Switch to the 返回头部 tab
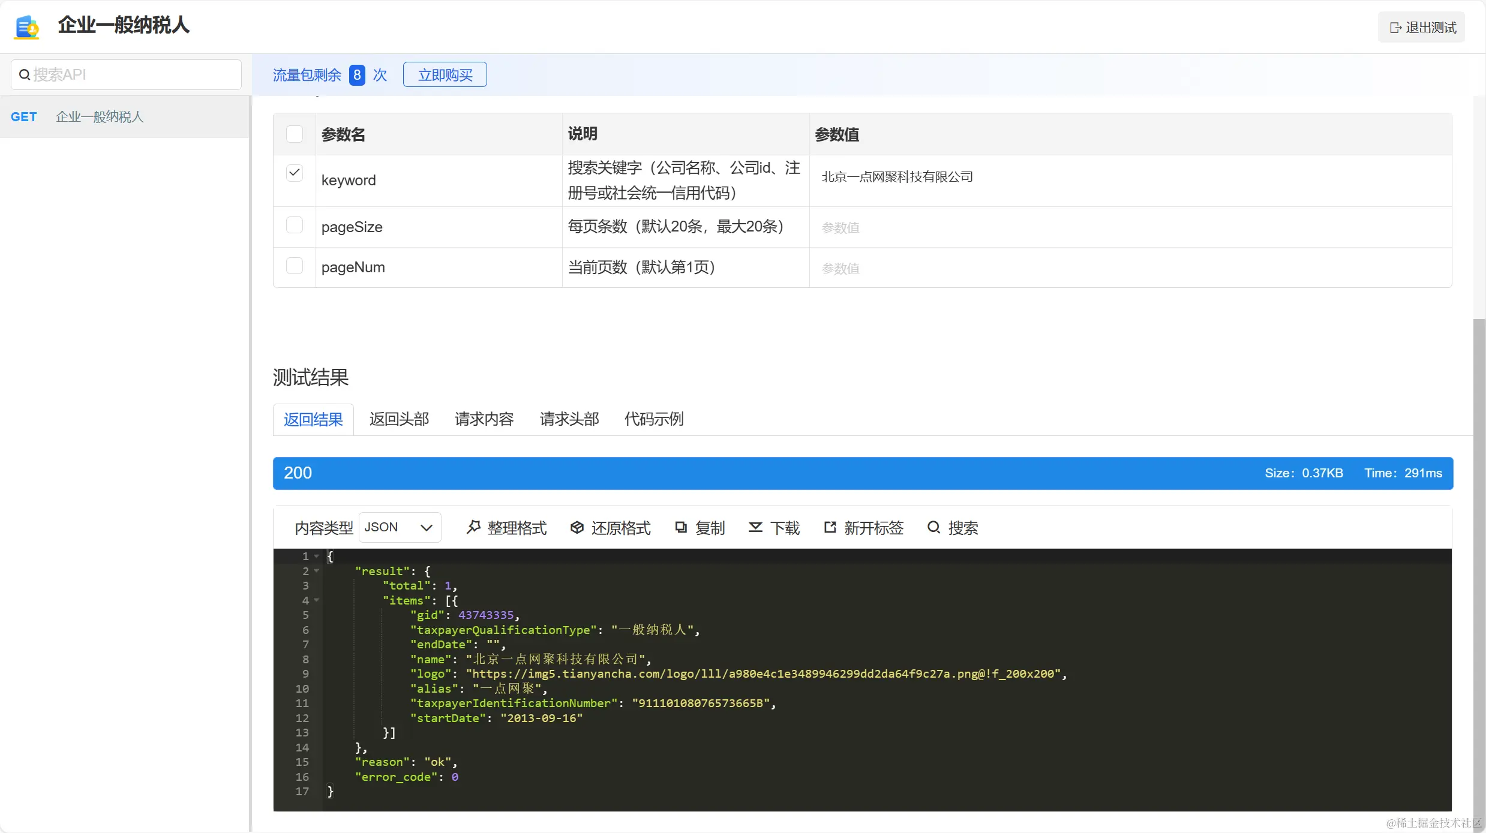Screen dimensions: 1486x833 point(399,419)
